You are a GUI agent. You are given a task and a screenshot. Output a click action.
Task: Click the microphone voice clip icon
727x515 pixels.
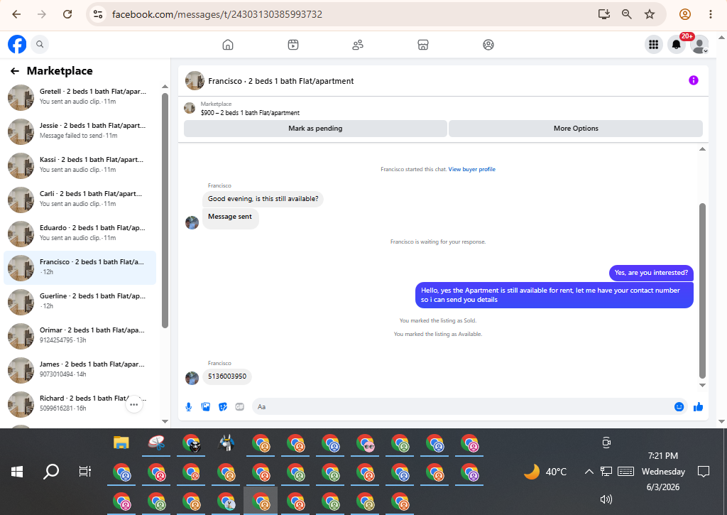[189, 407]
